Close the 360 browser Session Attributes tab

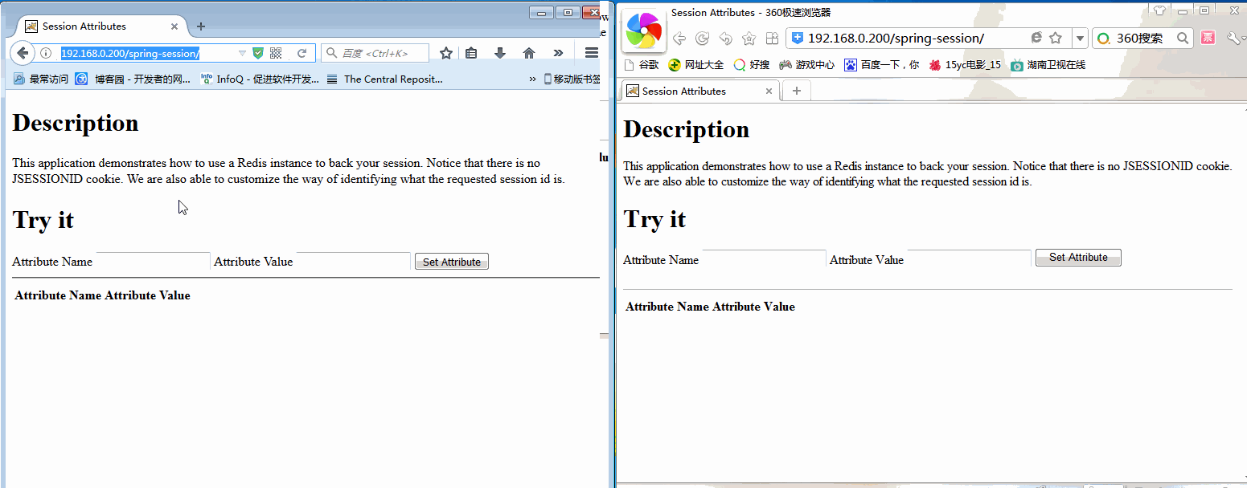pyautogui.click(x=769, y=91)
